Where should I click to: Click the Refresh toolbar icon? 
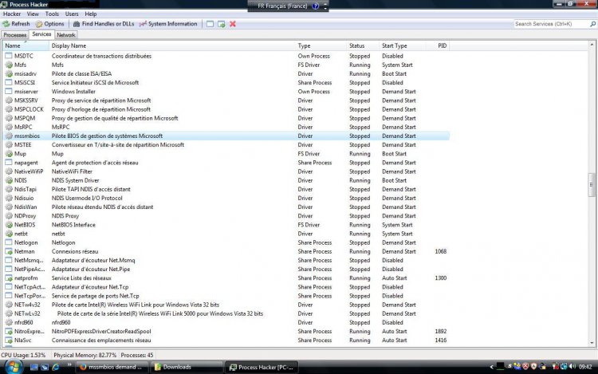tap(6, 24)
